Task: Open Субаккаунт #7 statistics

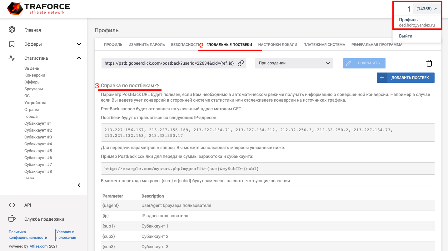Action: 38,165
